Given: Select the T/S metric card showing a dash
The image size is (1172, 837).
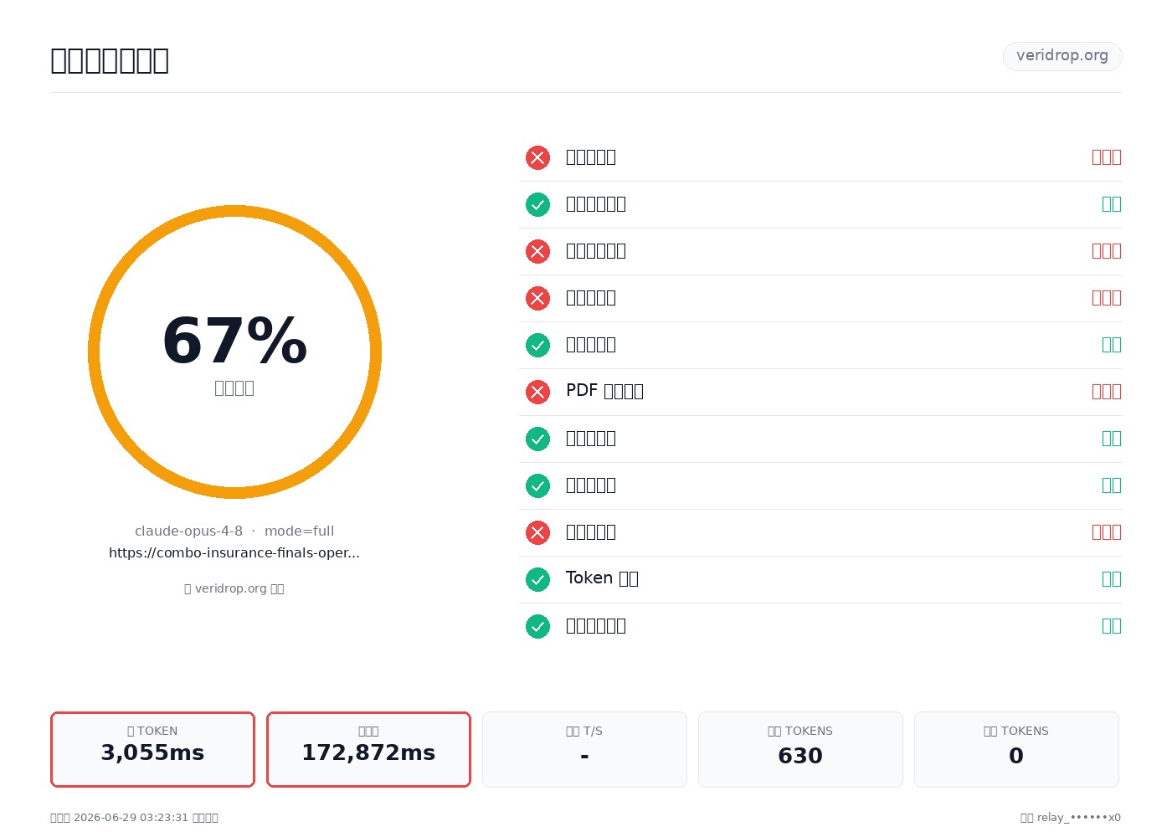Looking at the screenshot, I should (584, 749).
